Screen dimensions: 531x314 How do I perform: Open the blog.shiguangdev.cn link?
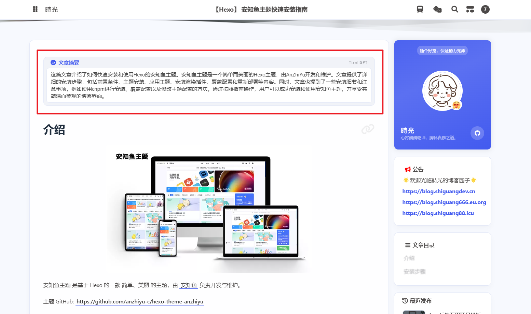coord(439,191)
